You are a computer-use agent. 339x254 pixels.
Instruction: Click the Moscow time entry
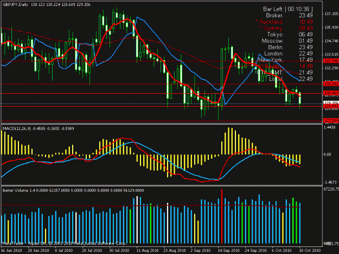click(287, 41)
